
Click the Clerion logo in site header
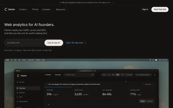(10, 9)
